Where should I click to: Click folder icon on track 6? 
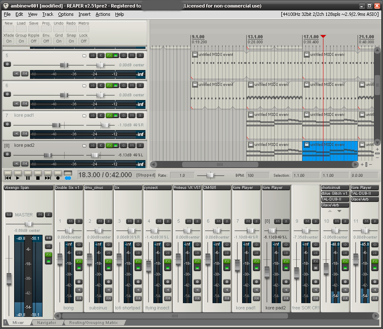(x=84, y=86)
